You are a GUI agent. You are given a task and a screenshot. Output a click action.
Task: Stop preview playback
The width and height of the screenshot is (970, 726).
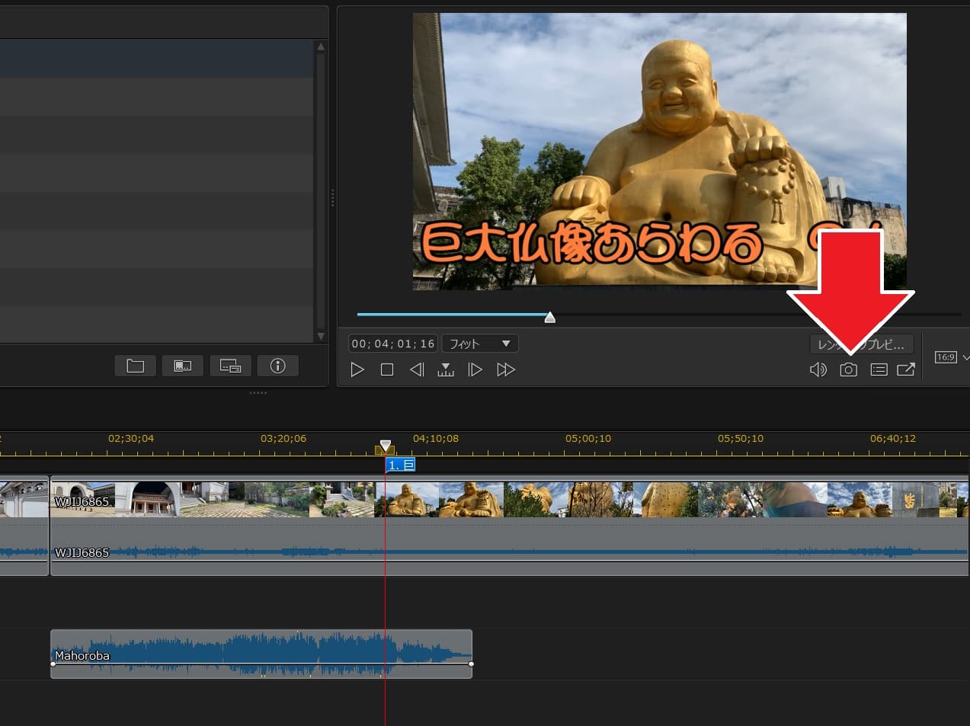[387, 369]
